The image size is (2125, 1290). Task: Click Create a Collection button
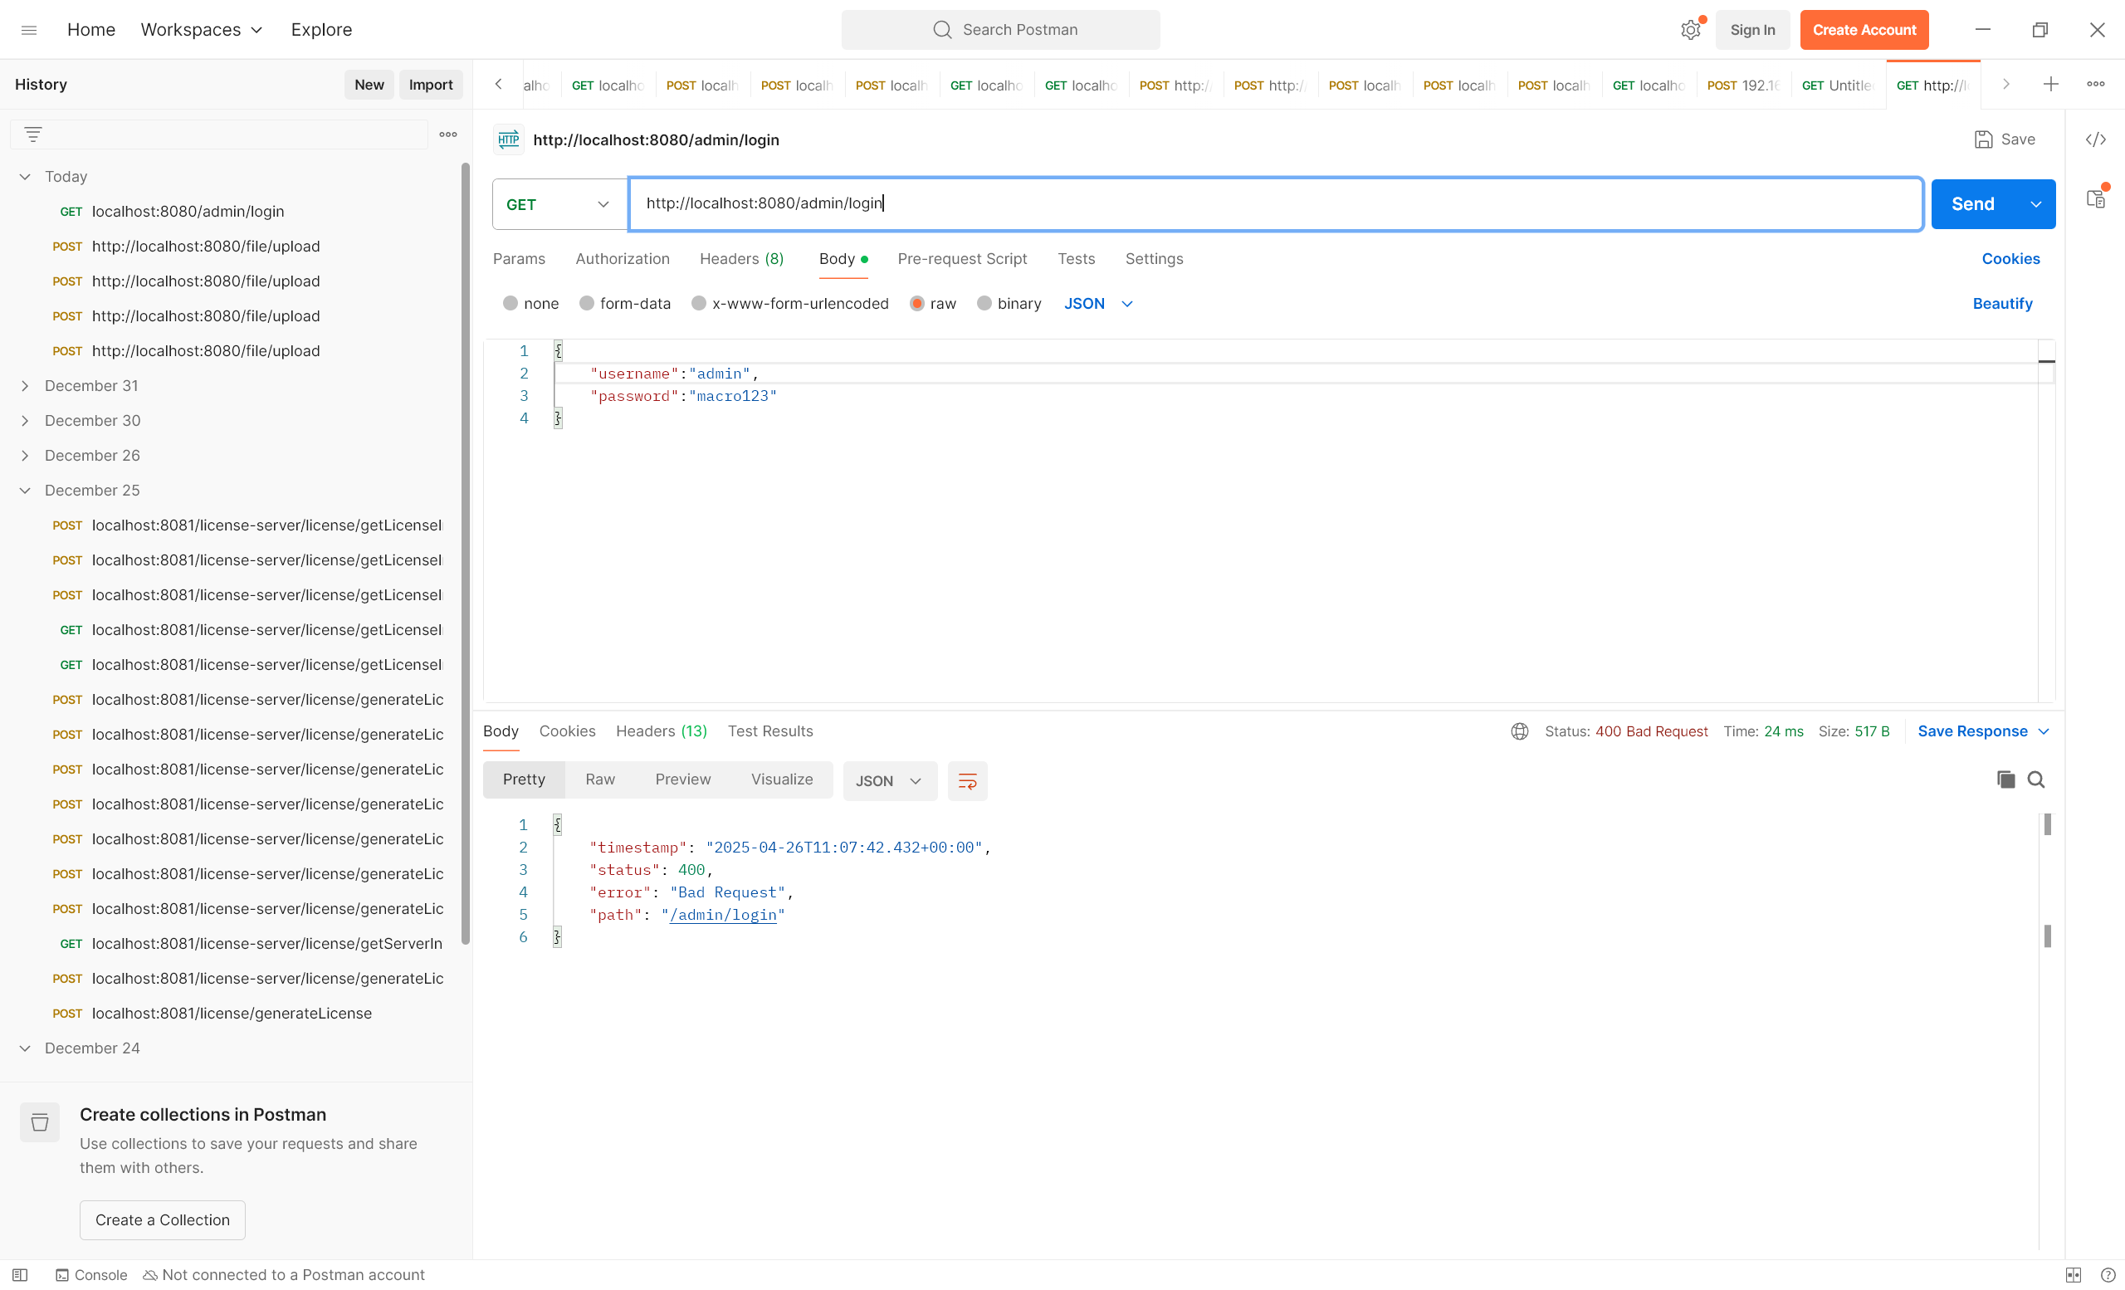tap(162, 1220)
